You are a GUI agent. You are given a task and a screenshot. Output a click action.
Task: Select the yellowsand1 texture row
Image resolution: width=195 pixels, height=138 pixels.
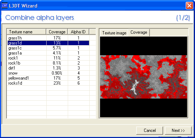click(48, 78)
